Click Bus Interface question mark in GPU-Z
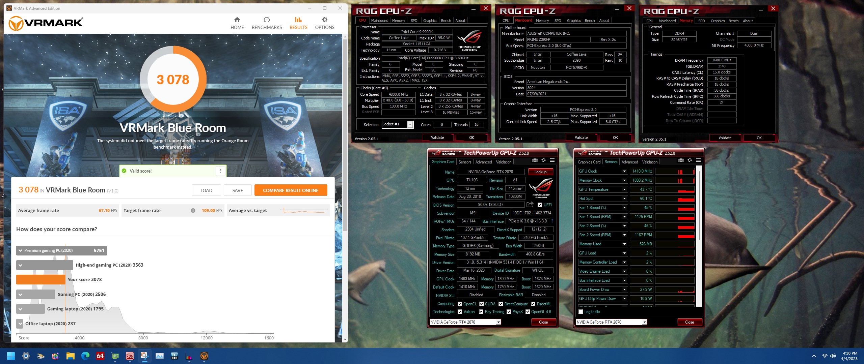Screen dimensions: 864x364 tap(552, 221)
